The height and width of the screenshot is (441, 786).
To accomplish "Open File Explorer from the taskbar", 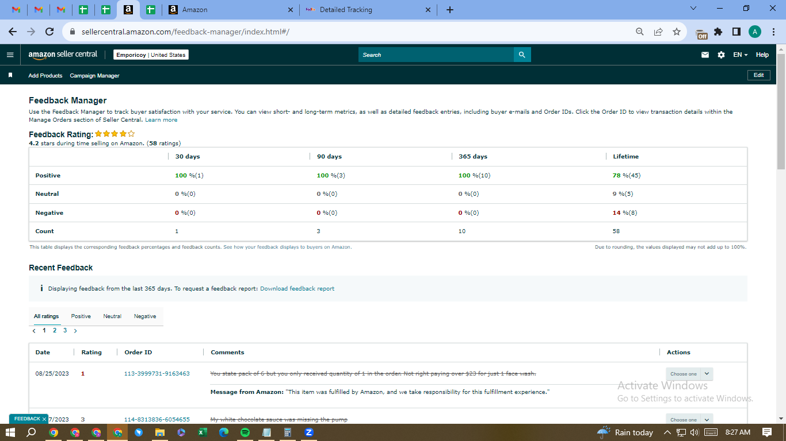I will 160,432.
